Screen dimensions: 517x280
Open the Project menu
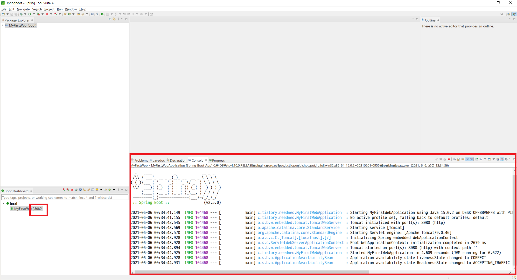pos(49,9)
